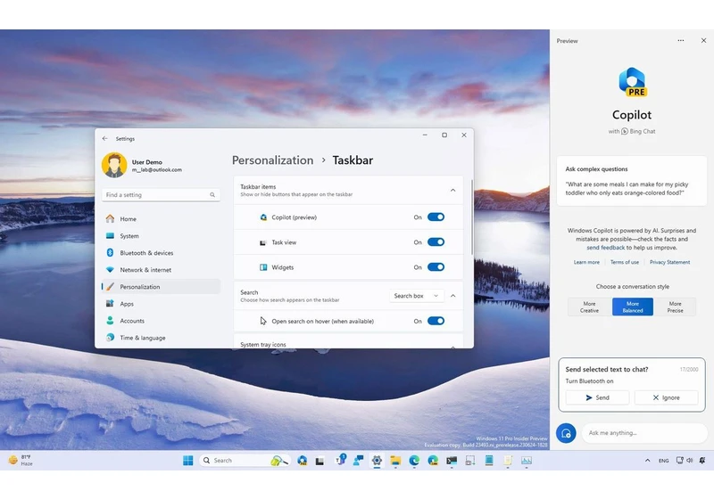Screen dimensions: 714x499
Task: Open the performance monitor chart taskbar icon
Action: pos(527,461)
